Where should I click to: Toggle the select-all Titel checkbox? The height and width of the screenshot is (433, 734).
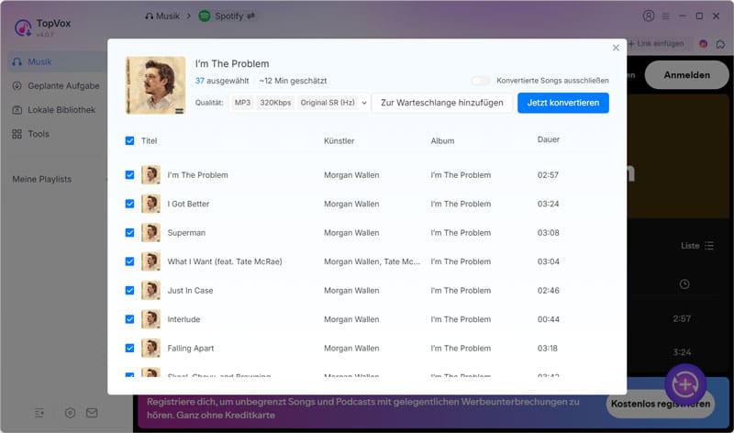coord(129,141)
